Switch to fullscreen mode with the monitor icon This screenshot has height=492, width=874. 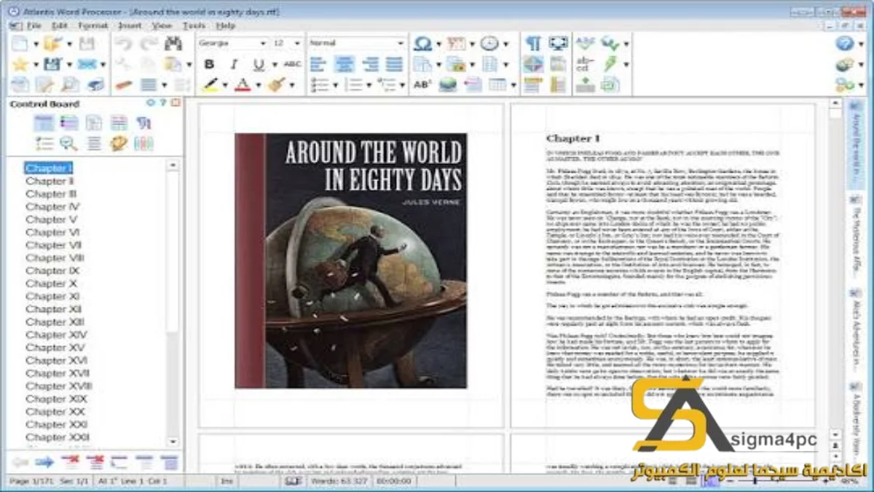pyautogui.click(x=558, y=44)
